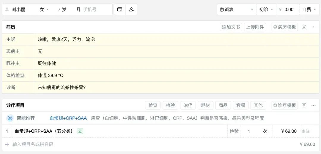Open more options for medical record
Image resolution: width=321 pixels, height=154 pixels.
pos(313,27)
